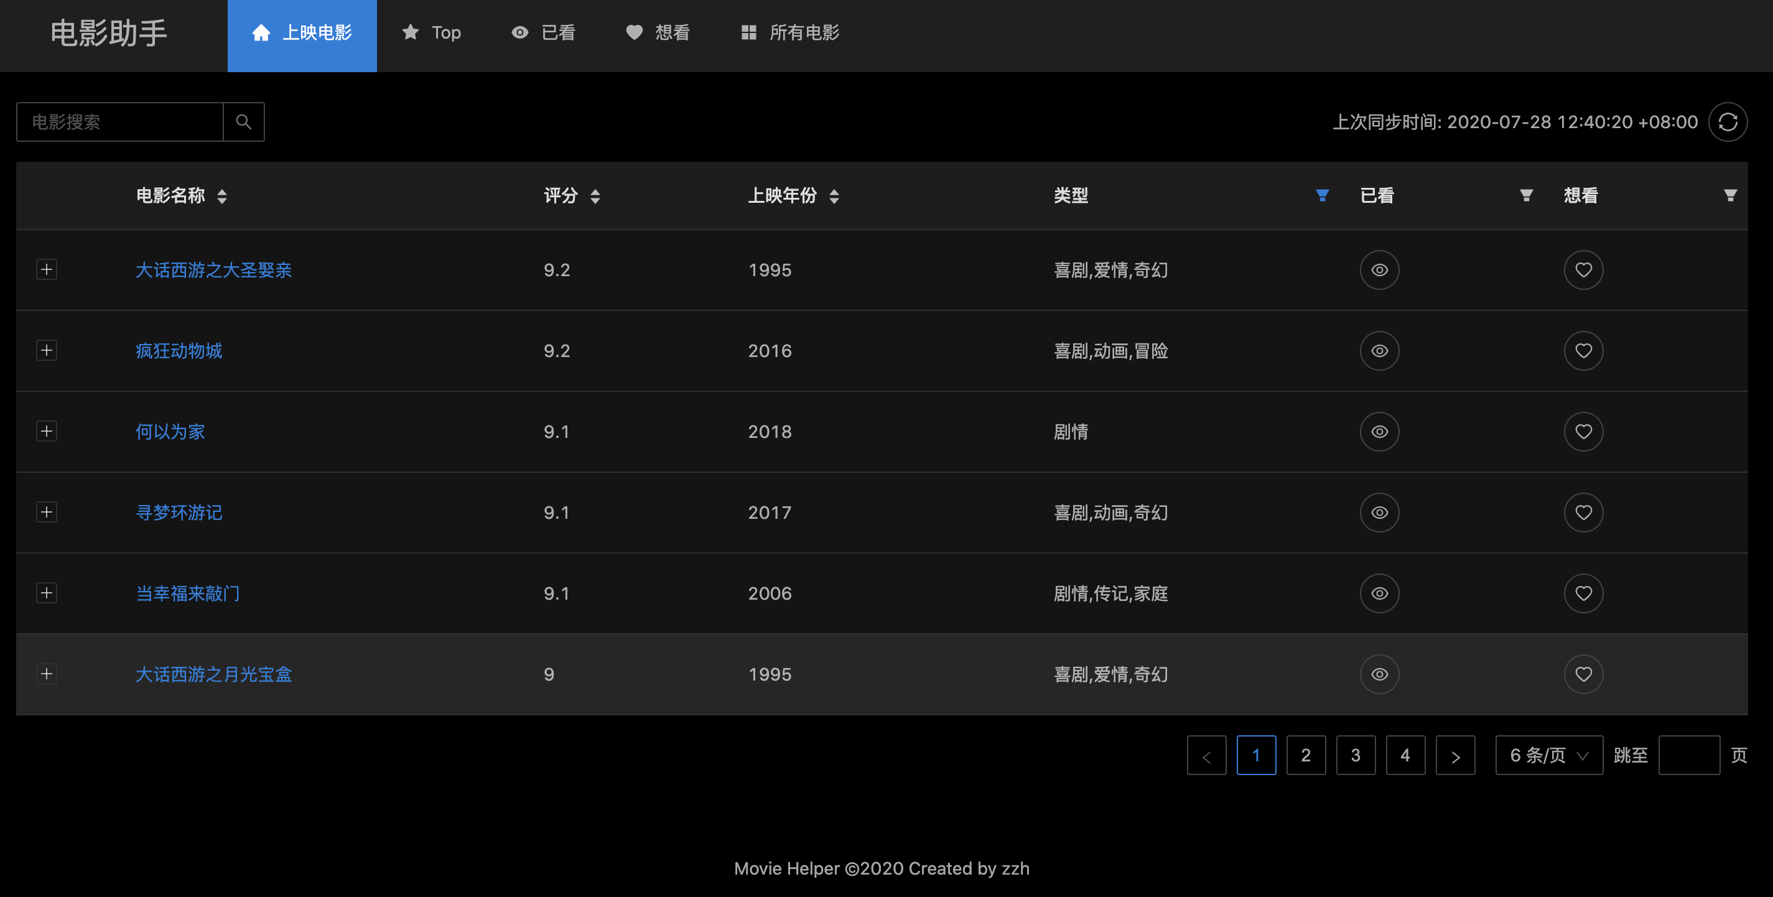Expand the 当幸福来敲门 row details
This screenshot has height=897, width=1773.
pos(46,593)
